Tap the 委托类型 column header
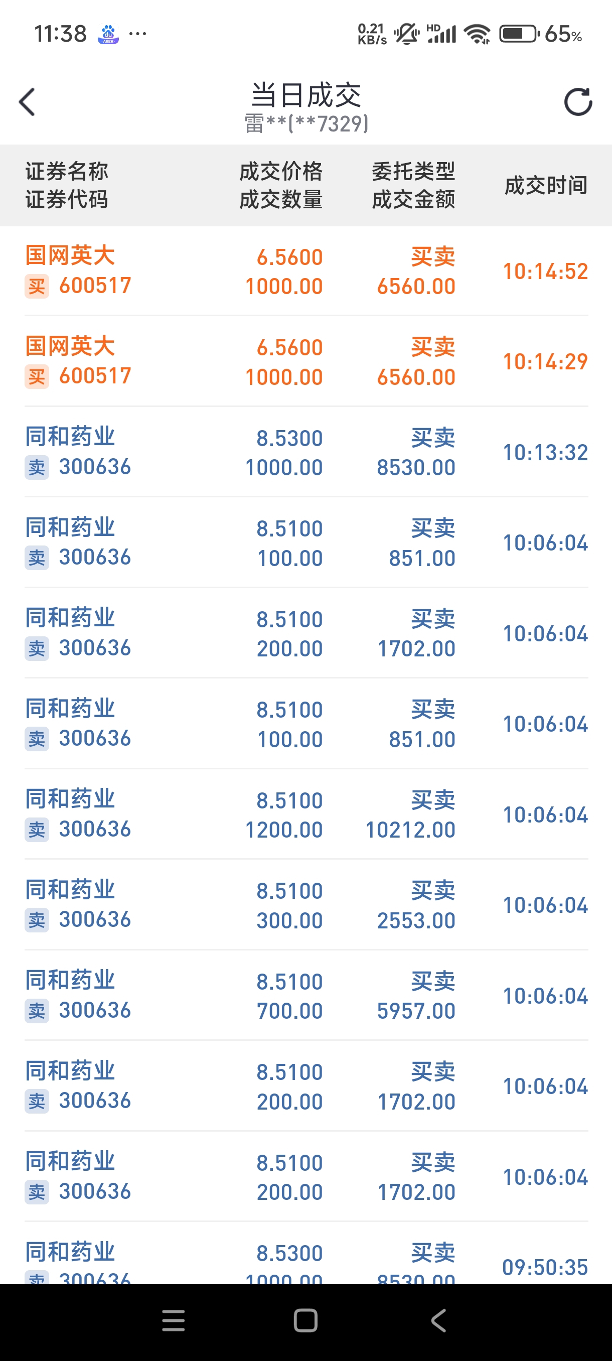Screen dimensions: 612x1361 (x=413, y=171)
